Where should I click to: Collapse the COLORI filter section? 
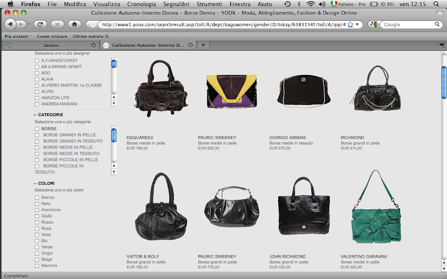35,183
